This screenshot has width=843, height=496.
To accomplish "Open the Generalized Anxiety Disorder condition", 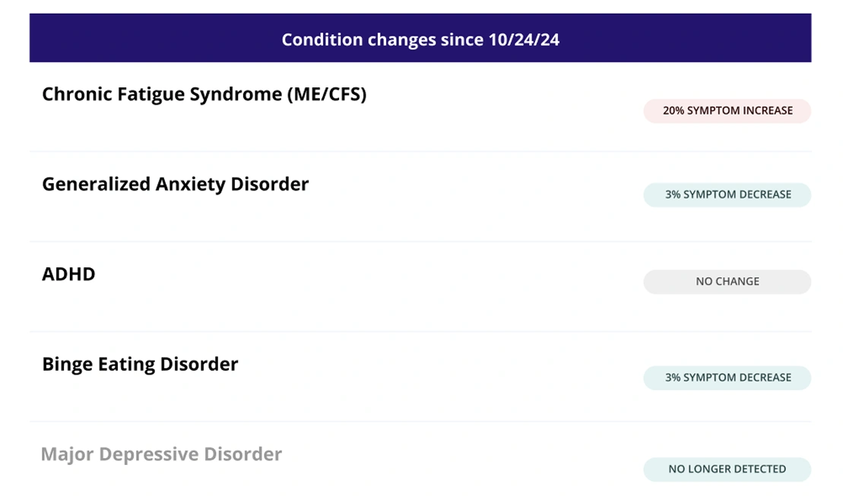I will (x=176, y=185).
